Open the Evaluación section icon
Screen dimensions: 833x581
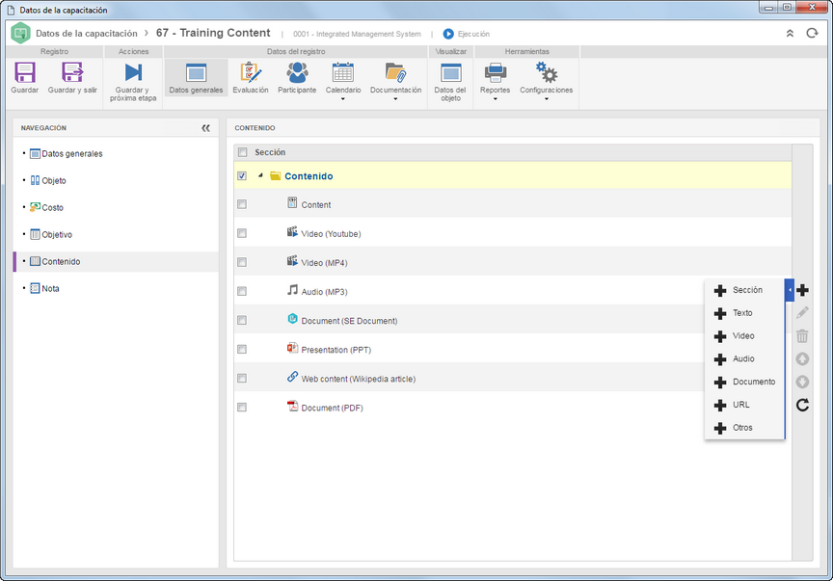(x=251, y=73)
